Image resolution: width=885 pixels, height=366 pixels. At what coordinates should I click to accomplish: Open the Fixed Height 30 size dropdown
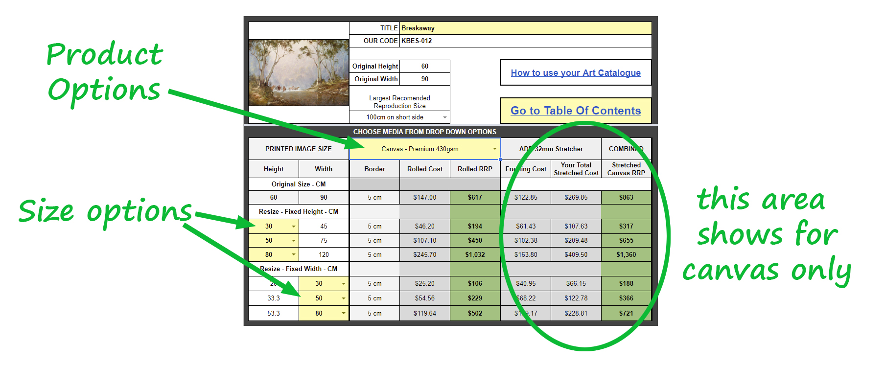click(293, 227)
